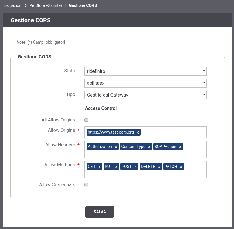Remove the Content-Type header tag
This screenshot has height=229, width=234.
coord(149,147)
